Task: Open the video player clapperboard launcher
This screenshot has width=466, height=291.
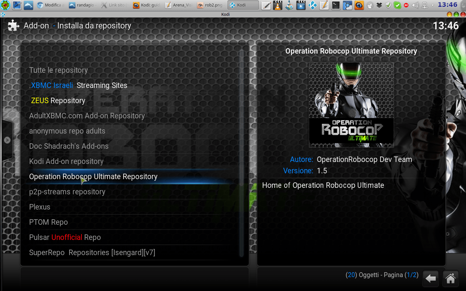Action: 301,5
